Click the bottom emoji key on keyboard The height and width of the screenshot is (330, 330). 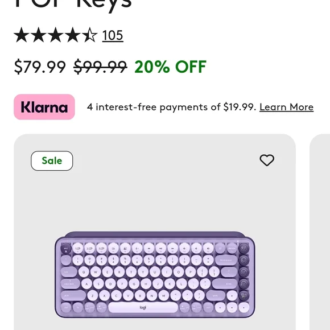click(x=244, y=295)
